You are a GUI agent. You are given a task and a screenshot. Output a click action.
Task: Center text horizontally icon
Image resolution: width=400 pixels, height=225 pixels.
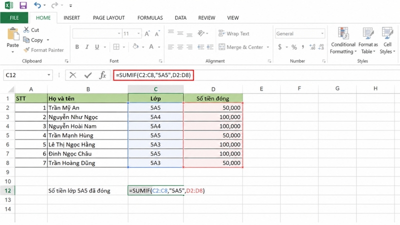pos(180,47)
